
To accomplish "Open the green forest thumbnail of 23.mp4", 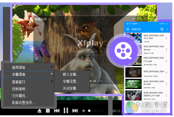I will [x=133, y=84].
